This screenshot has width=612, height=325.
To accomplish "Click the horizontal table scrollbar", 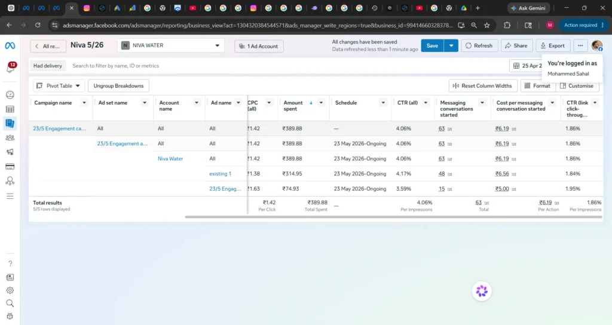I will [393, 216].
